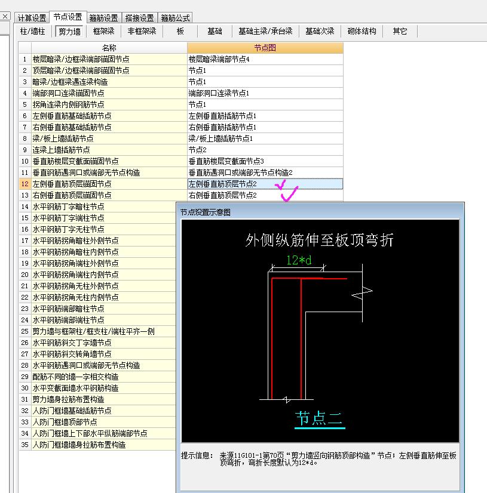Select the 其它 category button
Image resolution: width=487 pixels, height=493 pixels.
pos(400,31)
